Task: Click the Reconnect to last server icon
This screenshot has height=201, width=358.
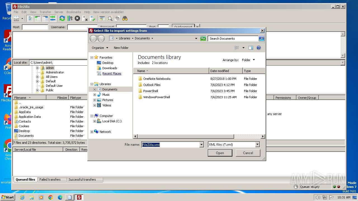Action: (92, 18)
